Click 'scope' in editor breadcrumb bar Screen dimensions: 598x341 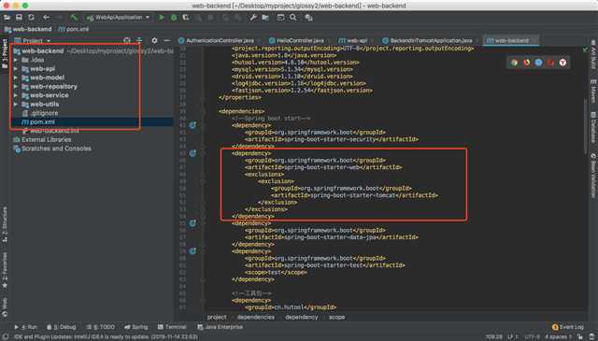[336, 317]
